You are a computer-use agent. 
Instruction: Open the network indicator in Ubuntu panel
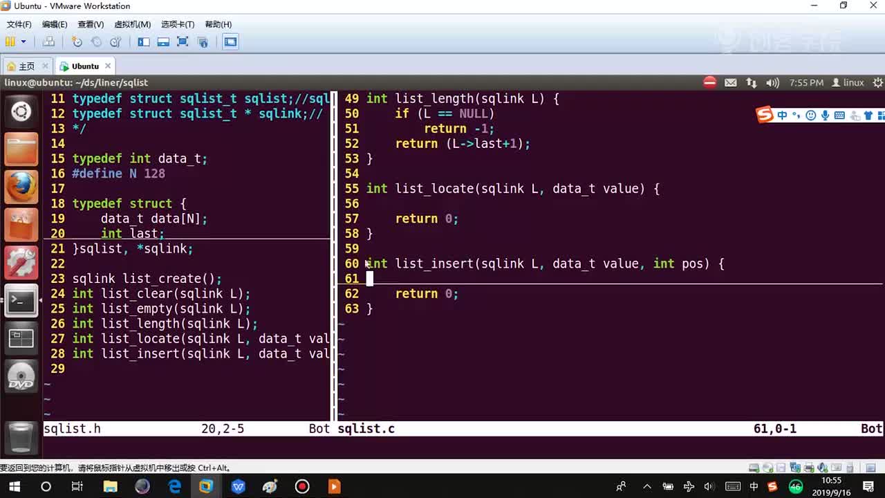tap(752, 82)
